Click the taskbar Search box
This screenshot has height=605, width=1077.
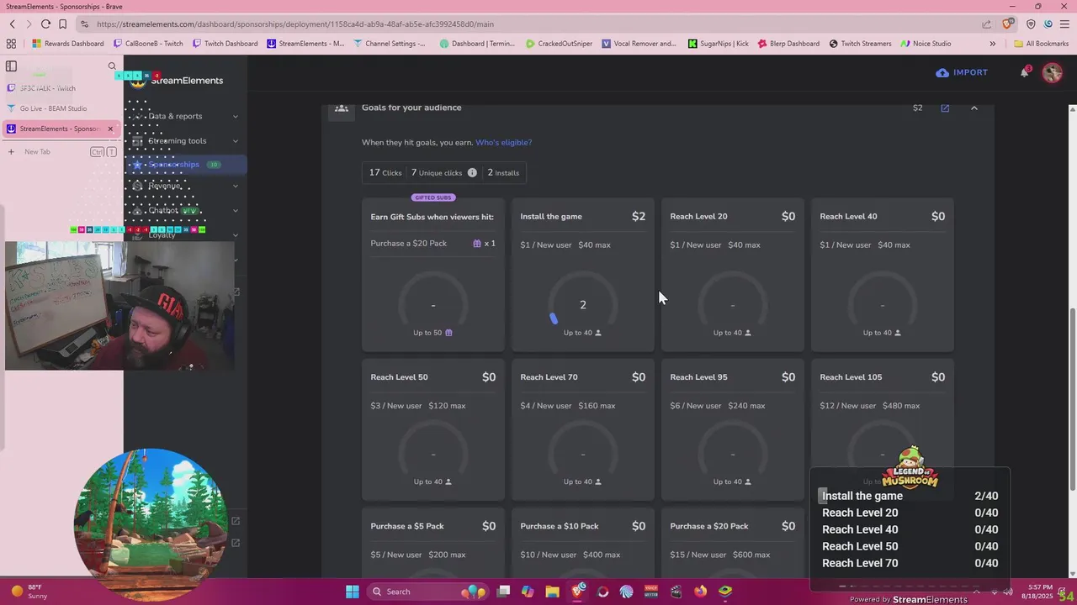click(428, 592)
